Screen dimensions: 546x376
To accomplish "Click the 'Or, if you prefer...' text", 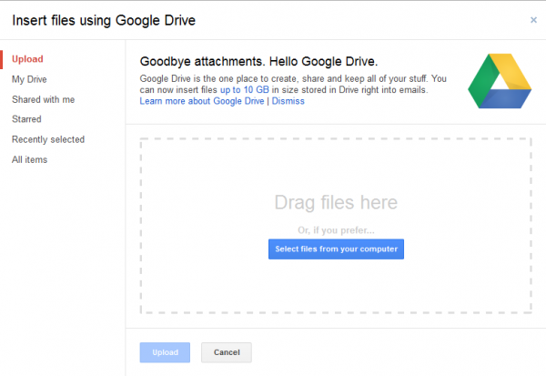I will (336, 230).
